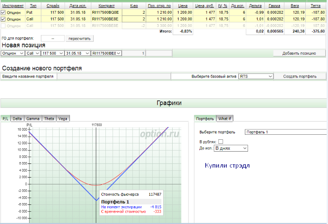Sort by 'Цена' column header
The width and height of the screenshot is (328, 224).
(183, 5)
